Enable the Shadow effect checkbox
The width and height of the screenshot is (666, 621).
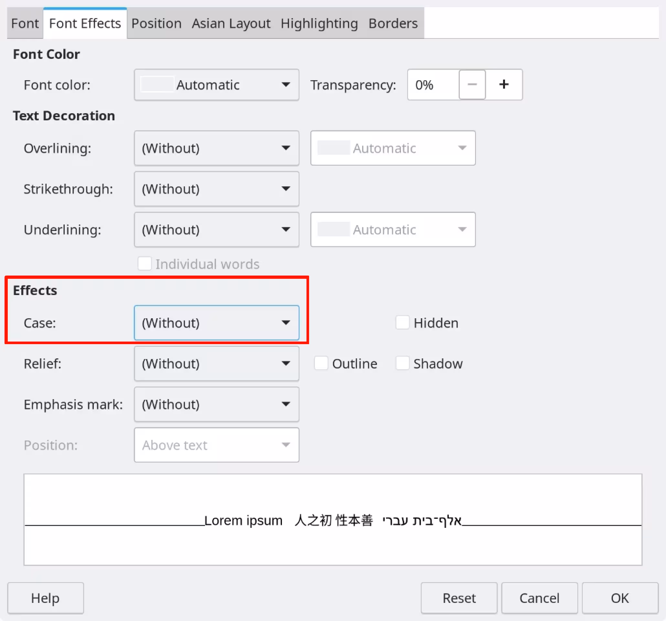(x=402, y=363)
